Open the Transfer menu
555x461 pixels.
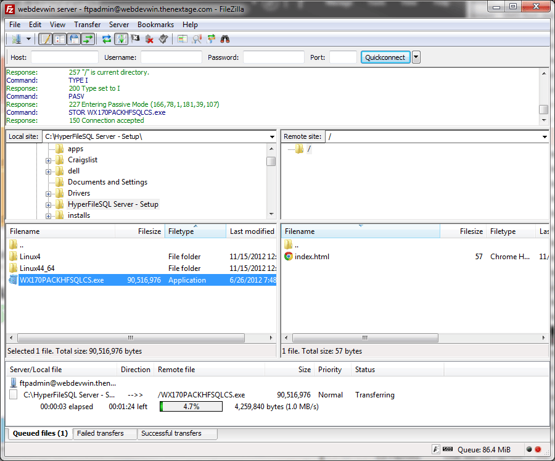click(87, 25)
